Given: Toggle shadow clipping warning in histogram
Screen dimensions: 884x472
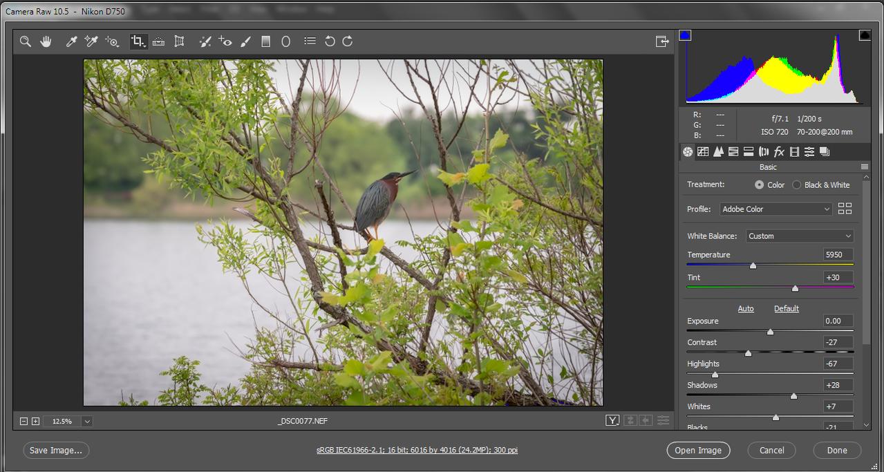Looking at the screenshot, I should click(685, 35).
